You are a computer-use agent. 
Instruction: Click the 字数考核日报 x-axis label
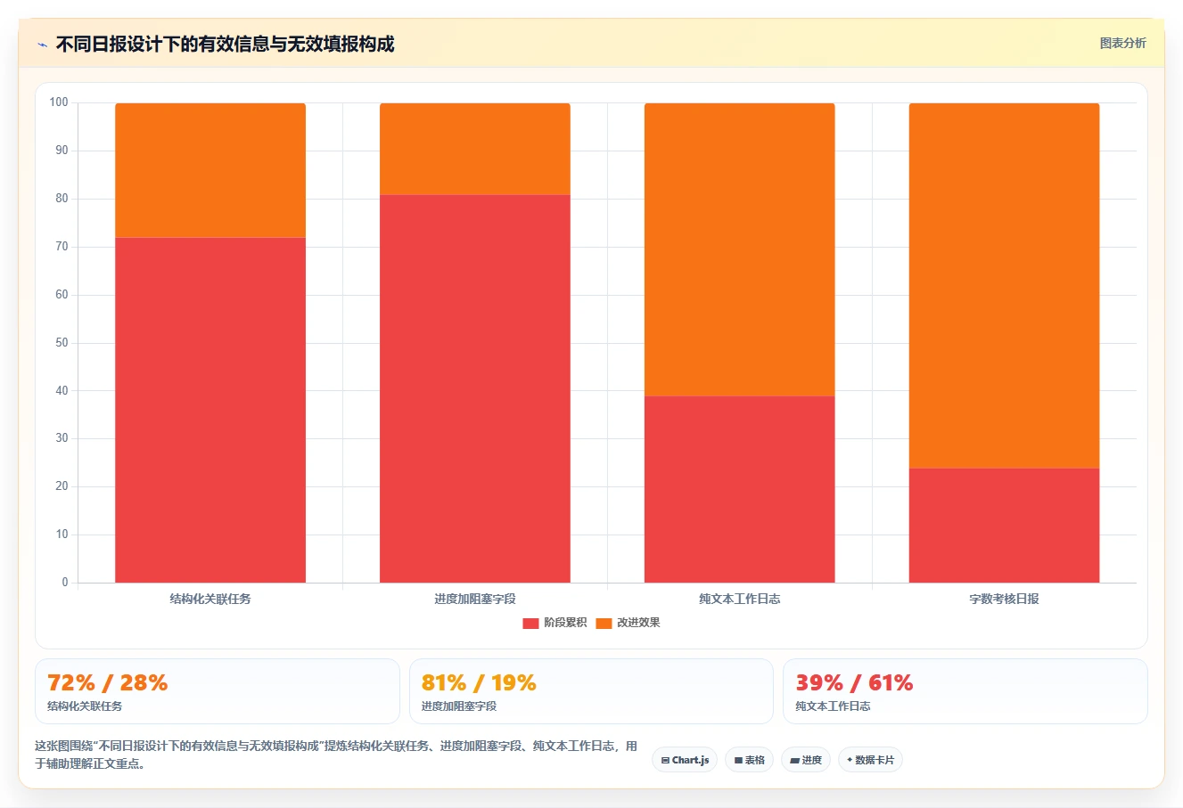click(1005, 599)
